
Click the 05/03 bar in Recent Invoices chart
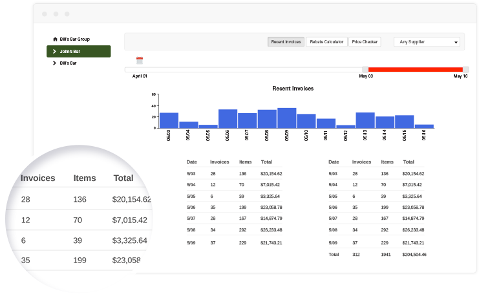(169, 120)
